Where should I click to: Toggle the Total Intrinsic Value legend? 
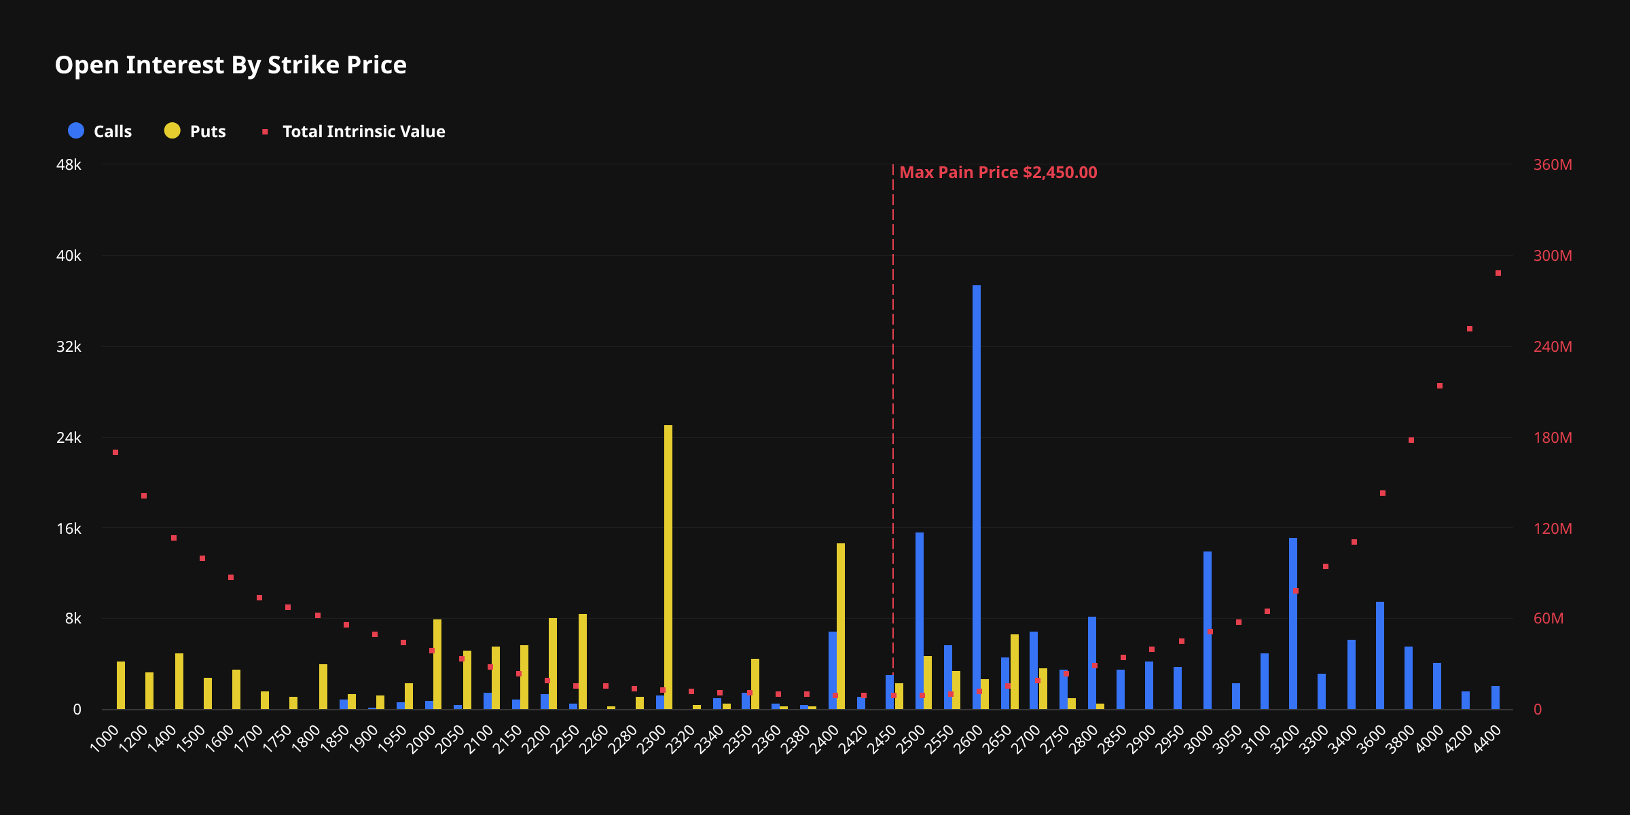[354, 131]
